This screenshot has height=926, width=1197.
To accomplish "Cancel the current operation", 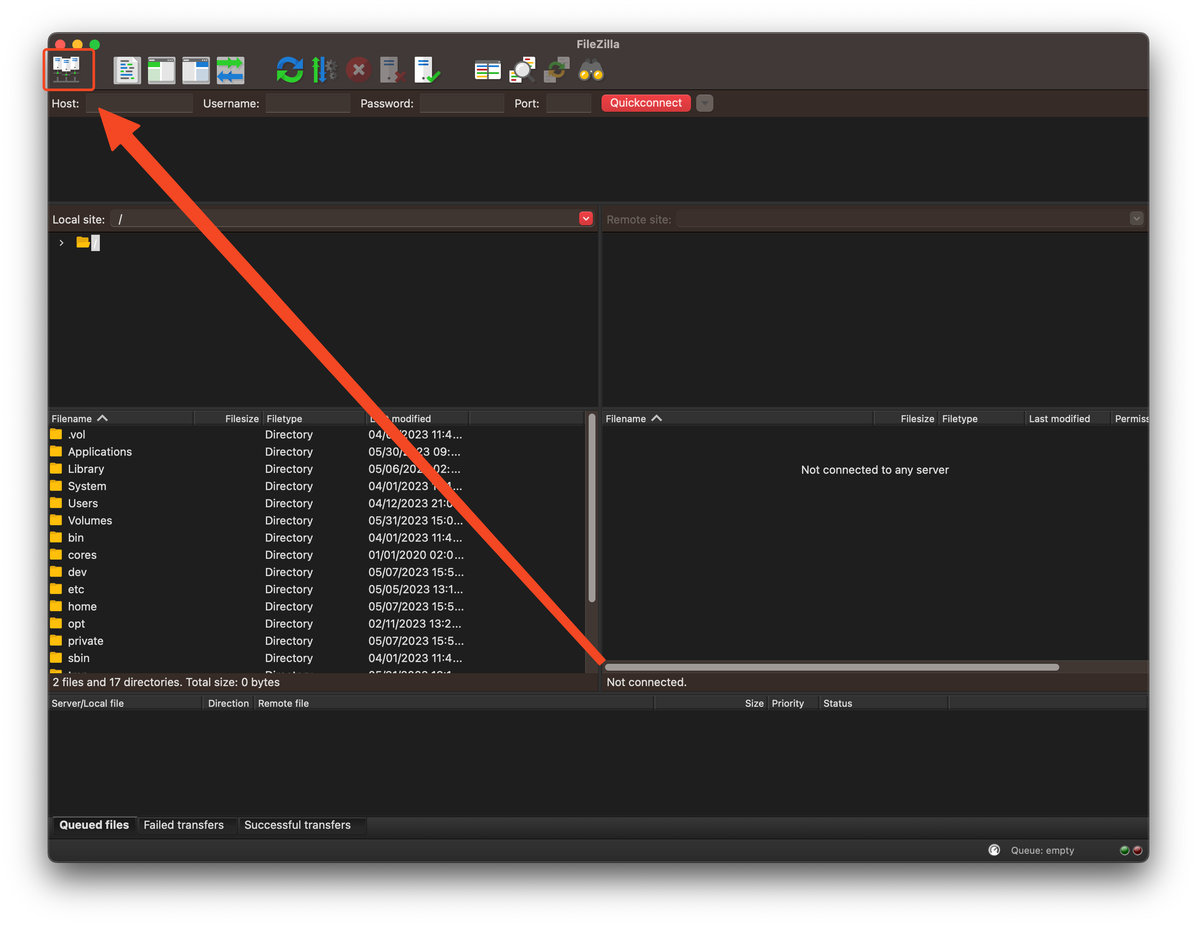I will [359, 70].
